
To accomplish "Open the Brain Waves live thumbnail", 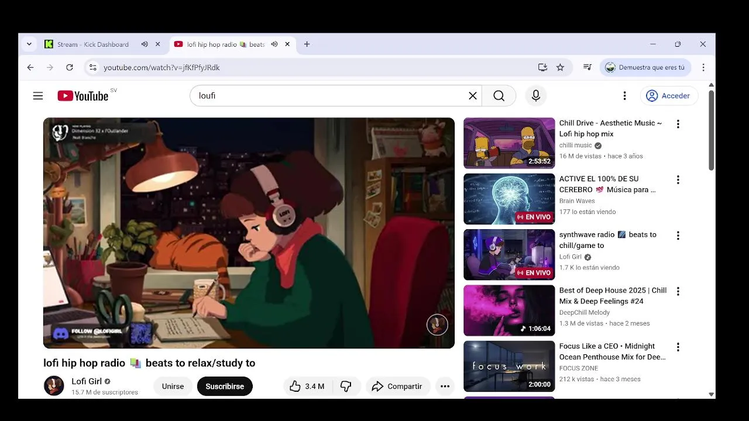I will tap(509, 199).
